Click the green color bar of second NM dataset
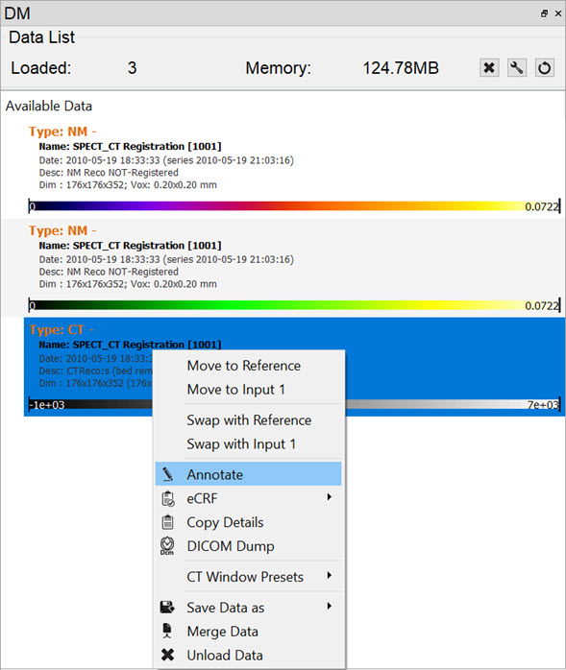Image resolution: width=566 pixels, height=670 pixels. pos(294,305)
